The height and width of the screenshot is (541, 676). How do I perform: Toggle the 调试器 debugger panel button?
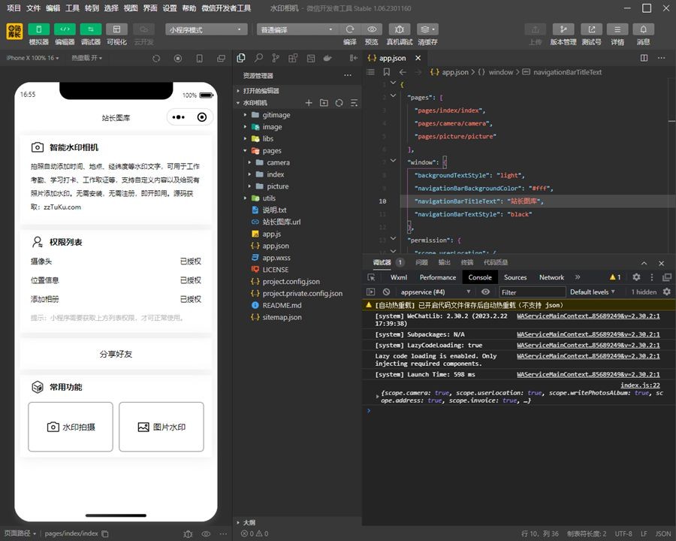[90, 29]
